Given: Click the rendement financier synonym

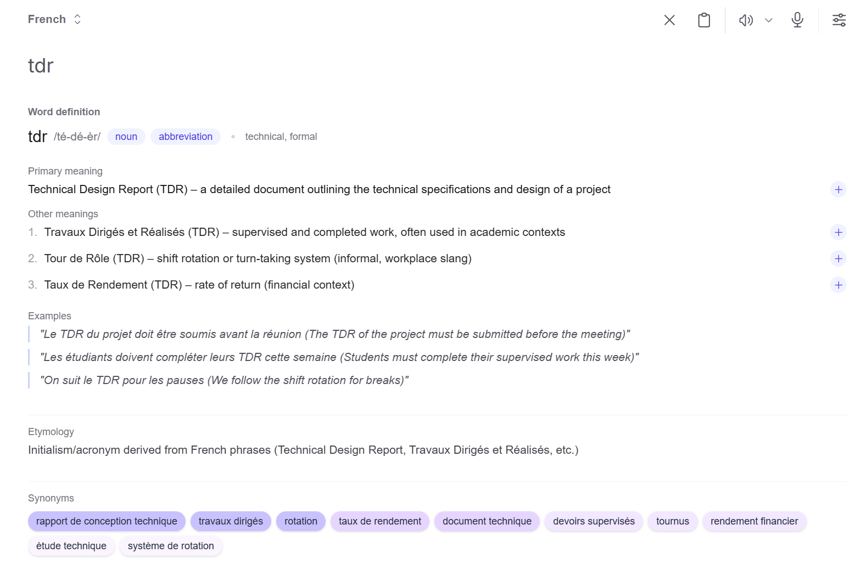Looking at the screenshot, I should click(x=754, y=521).
